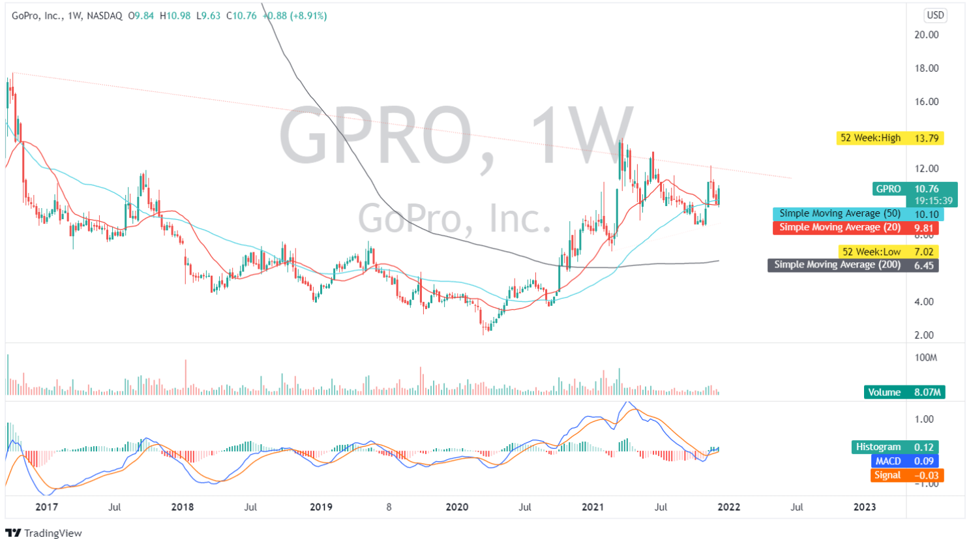Click the 2017 time axis label
This screenshot has height=542, width=971.
pyautogui.click(x=46, y=507)
